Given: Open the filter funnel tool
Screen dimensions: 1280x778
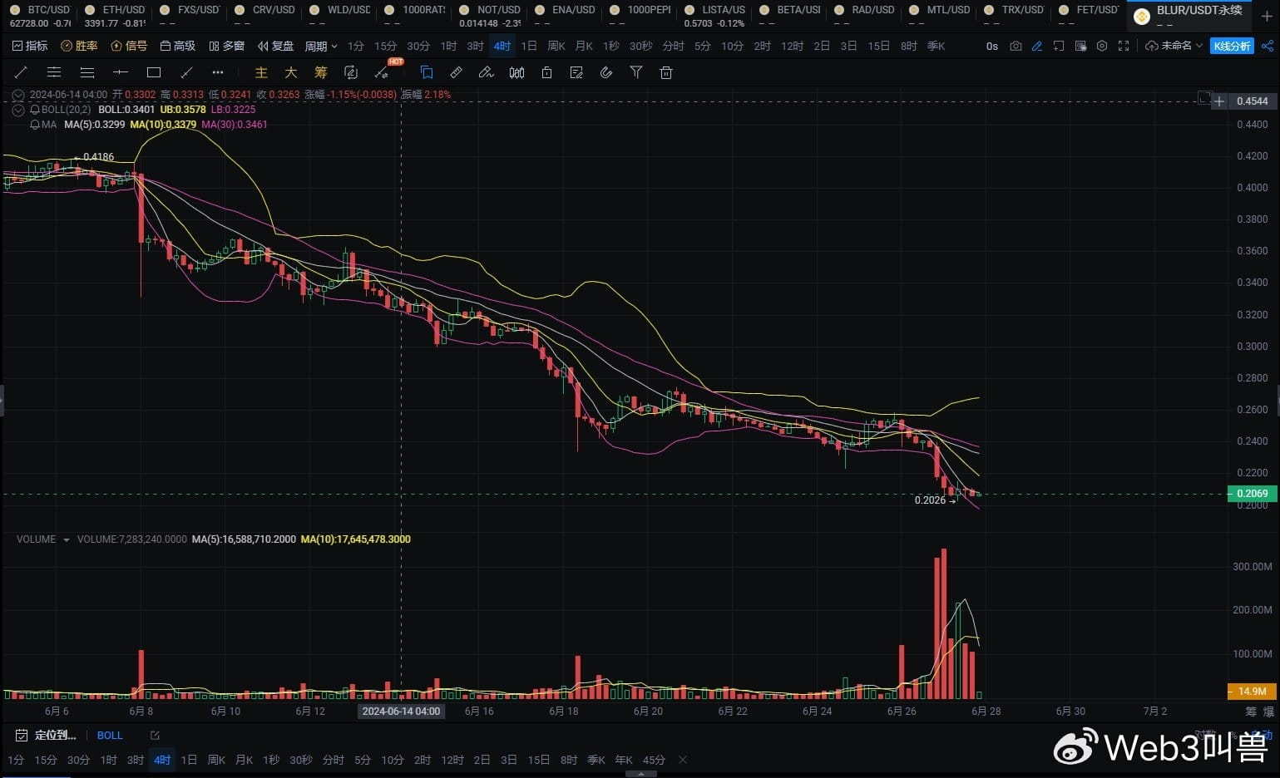Looking at the screenshot, I should tap(636, 72).
